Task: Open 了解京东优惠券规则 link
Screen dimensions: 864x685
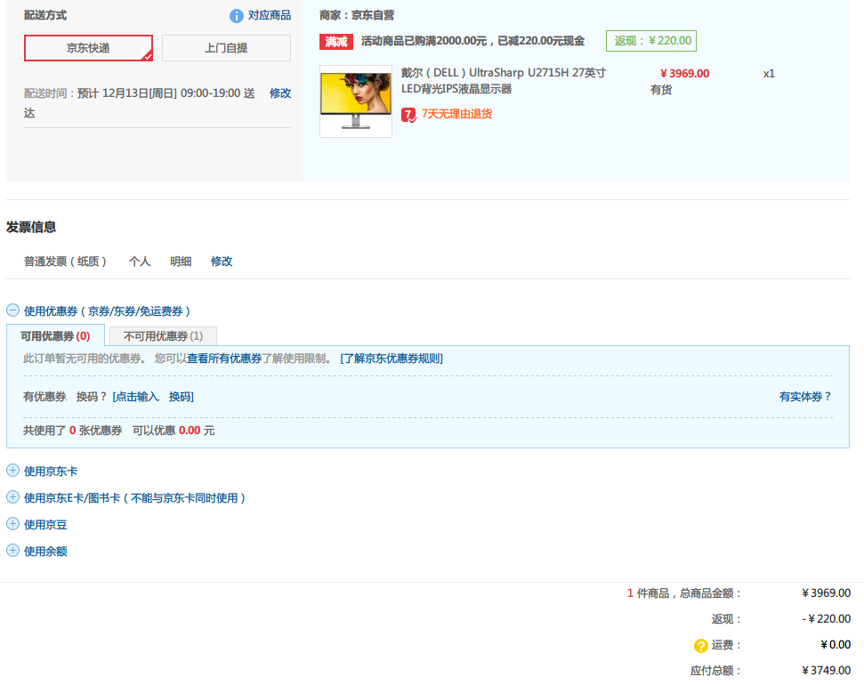Action: click(x=392, y=359)
